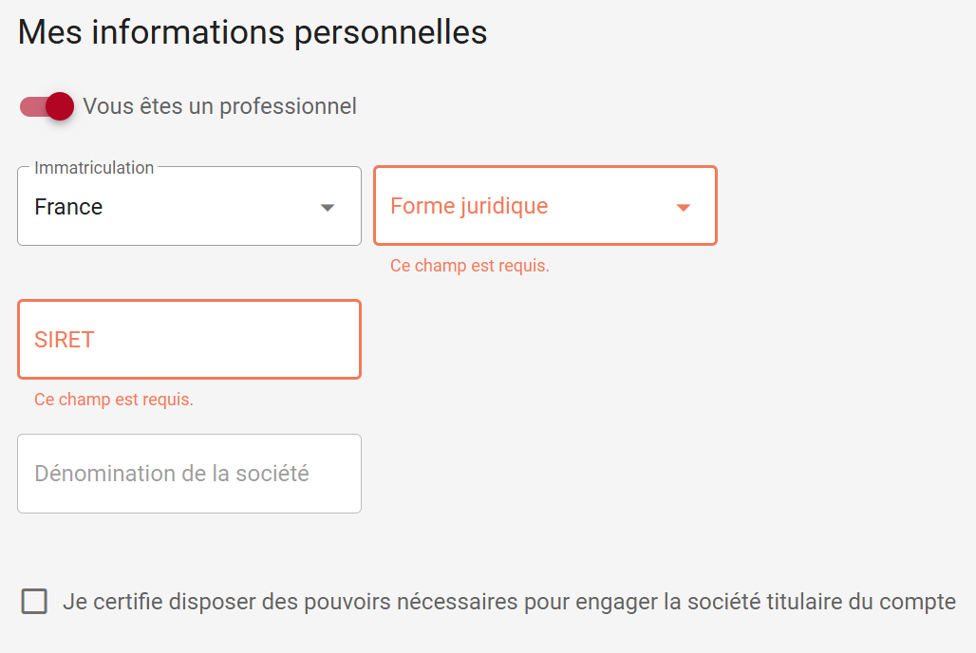Click the required-field error below SIRET

pos(114,400)
